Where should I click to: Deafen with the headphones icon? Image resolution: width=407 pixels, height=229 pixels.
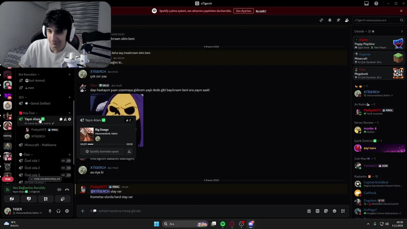(x=59, y=211)
